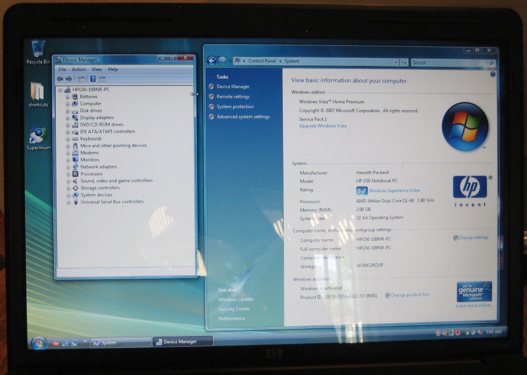Expand the Batteries node
The width and height of the screenshot is (527, 375).
tap(68, 97)
